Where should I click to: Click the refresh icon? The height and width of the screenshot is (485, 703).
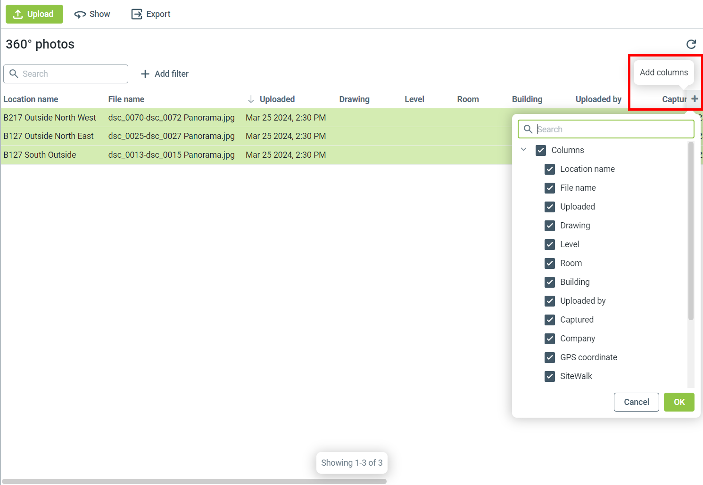click(691, 44)
